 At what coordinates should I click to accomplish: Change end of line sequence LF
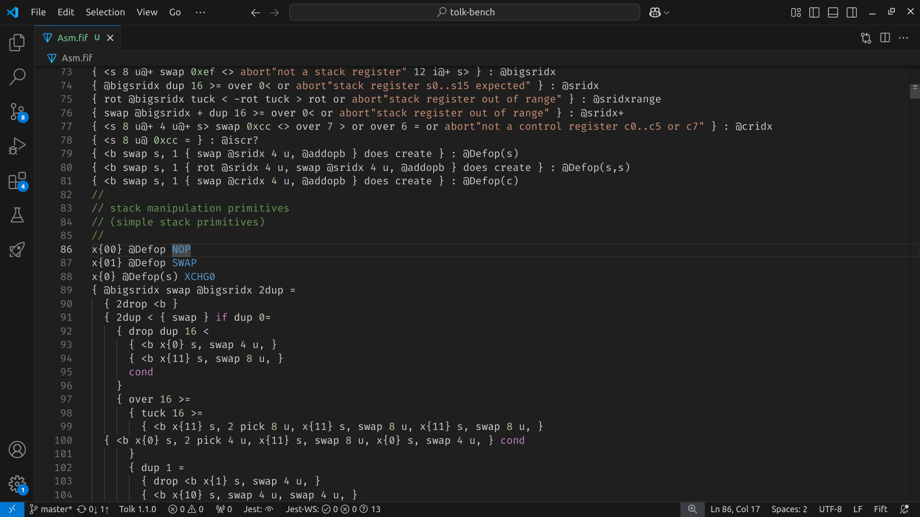click(858, 509)
